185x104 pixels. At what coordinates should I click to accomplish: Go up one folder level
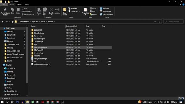12,22
